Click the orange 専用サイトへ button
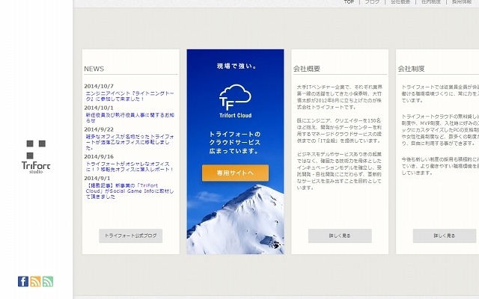The height and width of the screenshot is (299, 479). [x=235, y=173]
